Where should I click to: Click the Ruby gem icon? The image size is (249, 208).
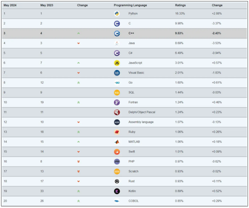[117, 132]
